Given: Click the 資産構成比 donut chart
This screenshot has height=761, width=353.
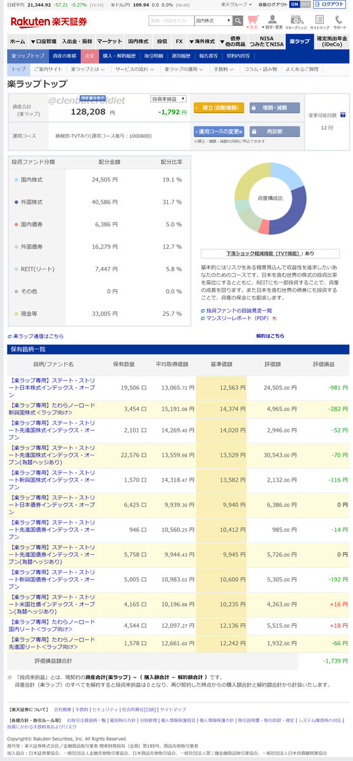Looking at the screenshot, I should [270, 198].
